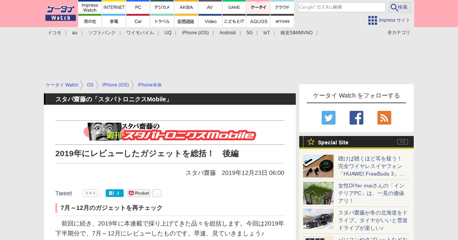Click OS breadcrumb link

[x=90, y=85]
